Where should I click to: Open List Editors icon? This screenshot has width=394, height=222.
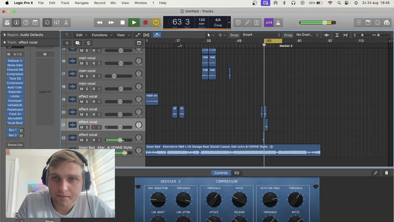[x=359, y=23]
